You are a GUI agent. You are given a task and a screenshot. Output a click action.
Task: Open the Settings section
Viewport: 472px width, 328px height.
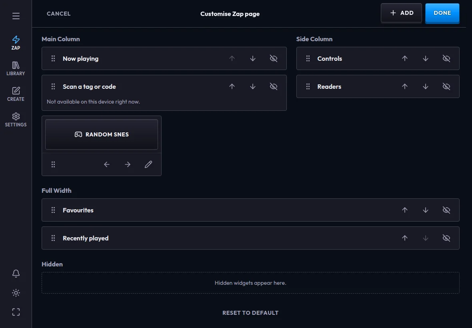click(16, 120)
